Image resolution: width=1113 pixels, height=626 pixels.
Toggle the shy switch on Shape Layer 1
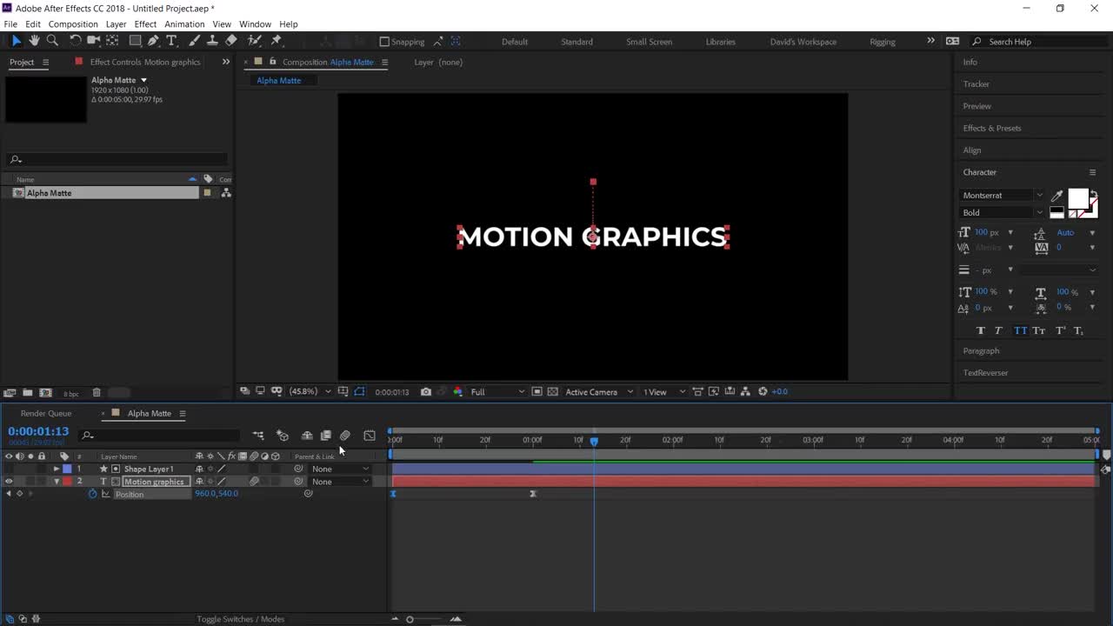click(200, 469)
